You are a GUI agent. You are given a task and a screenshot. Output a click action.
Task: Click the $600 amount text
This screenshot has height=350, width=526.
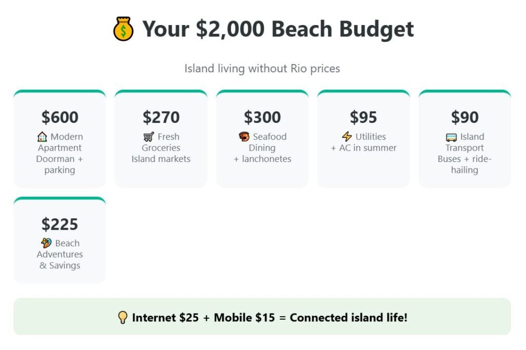[60, 117]
